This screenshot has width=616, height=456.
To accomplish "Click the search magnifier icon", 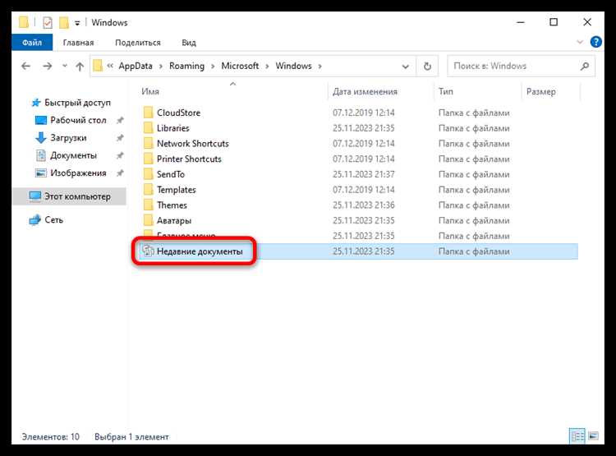I will tap(585, 66).
